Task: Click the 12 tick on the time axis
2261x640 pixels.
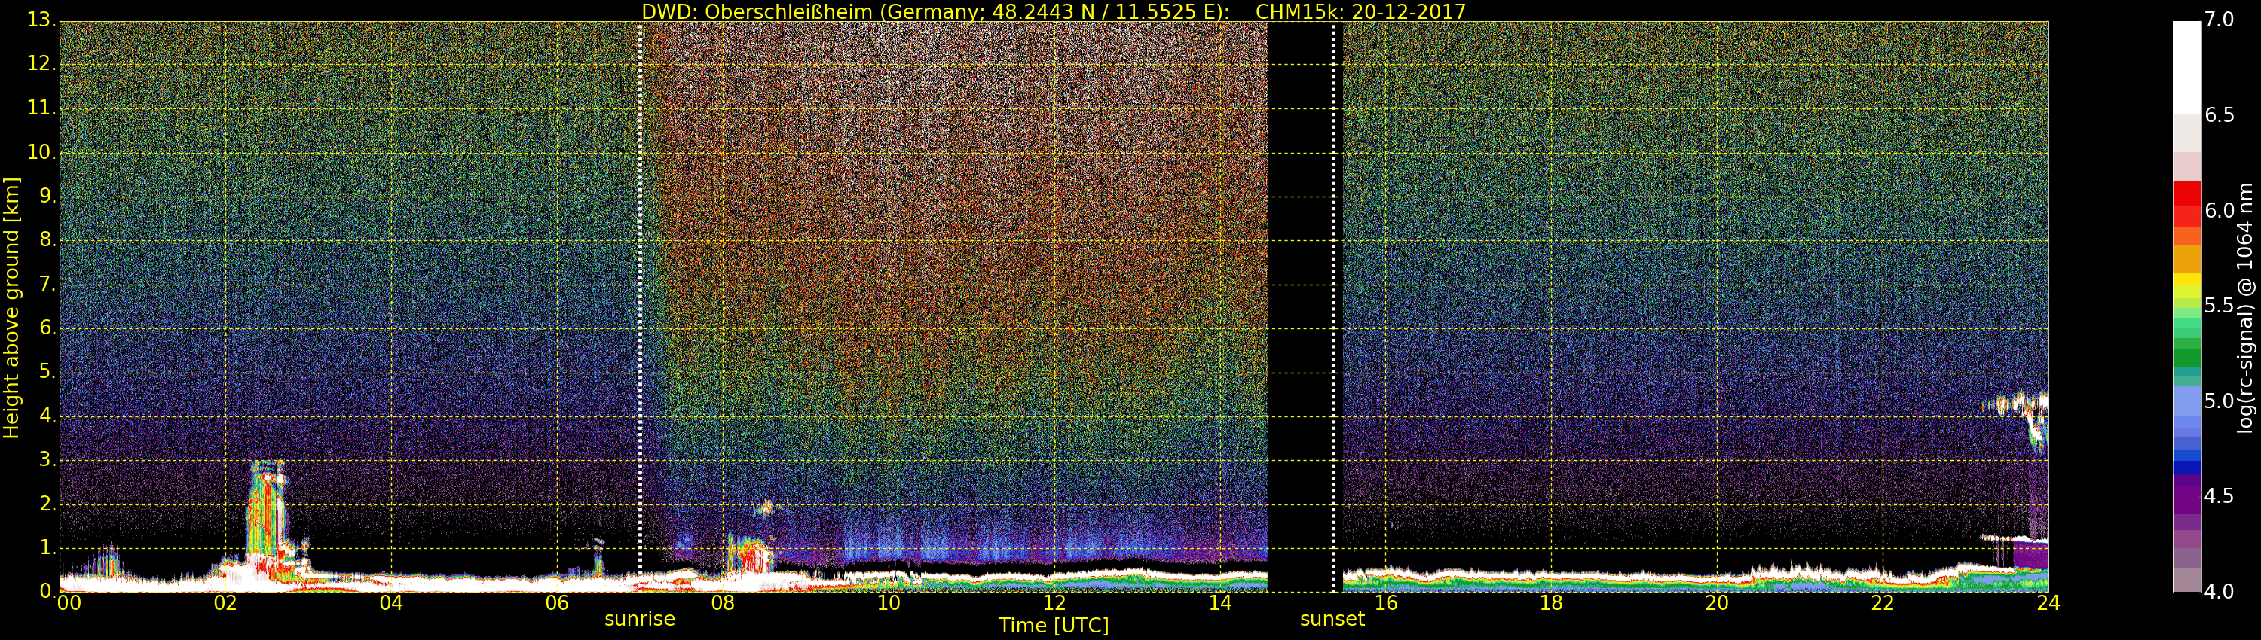Action: [1054, 603]
